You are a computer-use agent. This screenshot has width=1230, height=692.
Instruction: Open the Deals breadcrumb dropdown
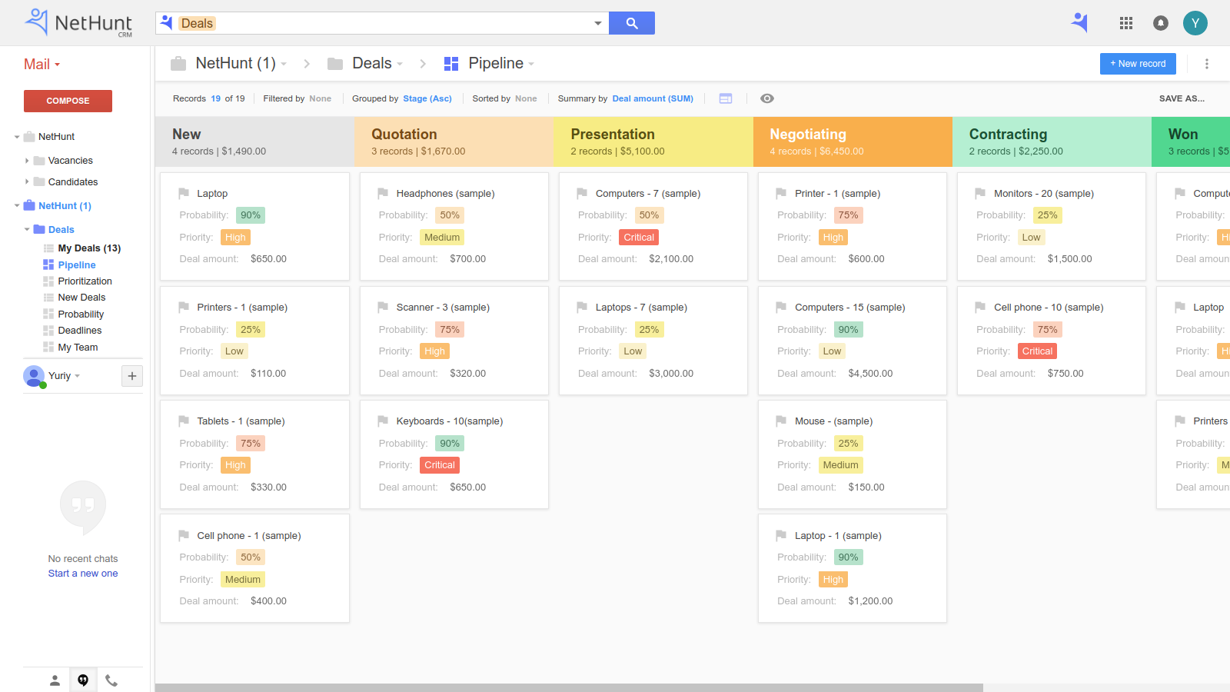(400, 64)
